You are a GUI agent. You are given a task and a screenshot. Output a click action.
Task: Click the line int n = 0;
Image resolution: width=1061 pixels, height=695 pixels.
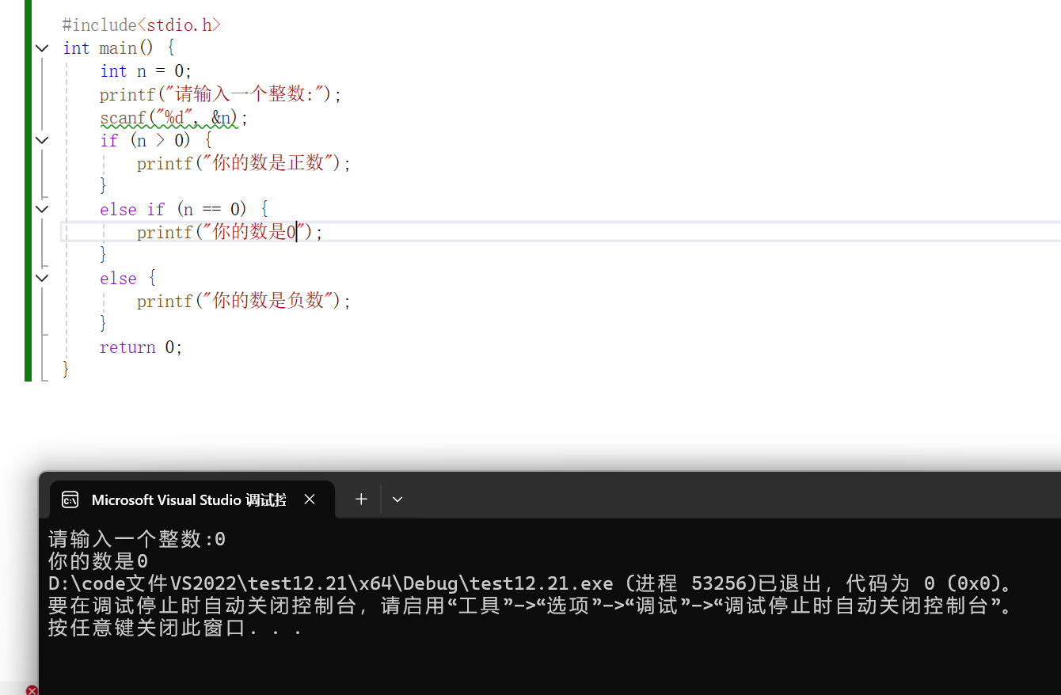click(146, 71)
